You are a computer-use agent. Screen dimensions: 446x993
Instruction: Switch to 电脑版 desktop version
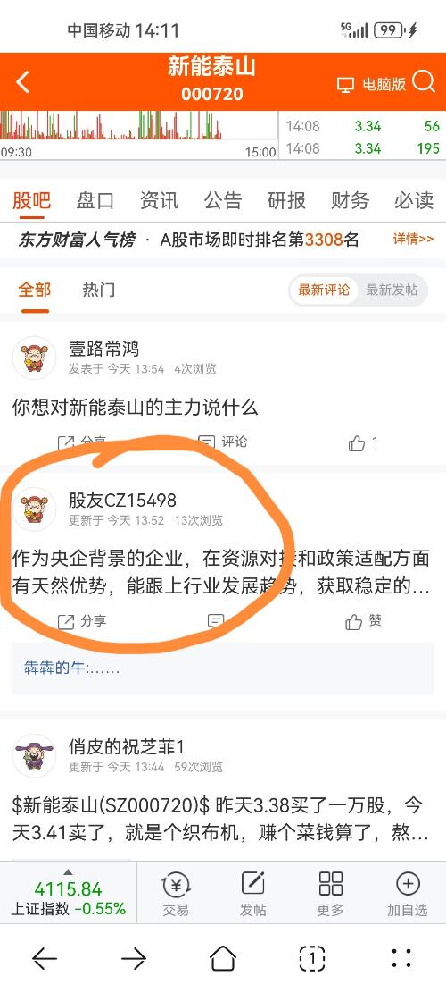[x=371, y=84]
